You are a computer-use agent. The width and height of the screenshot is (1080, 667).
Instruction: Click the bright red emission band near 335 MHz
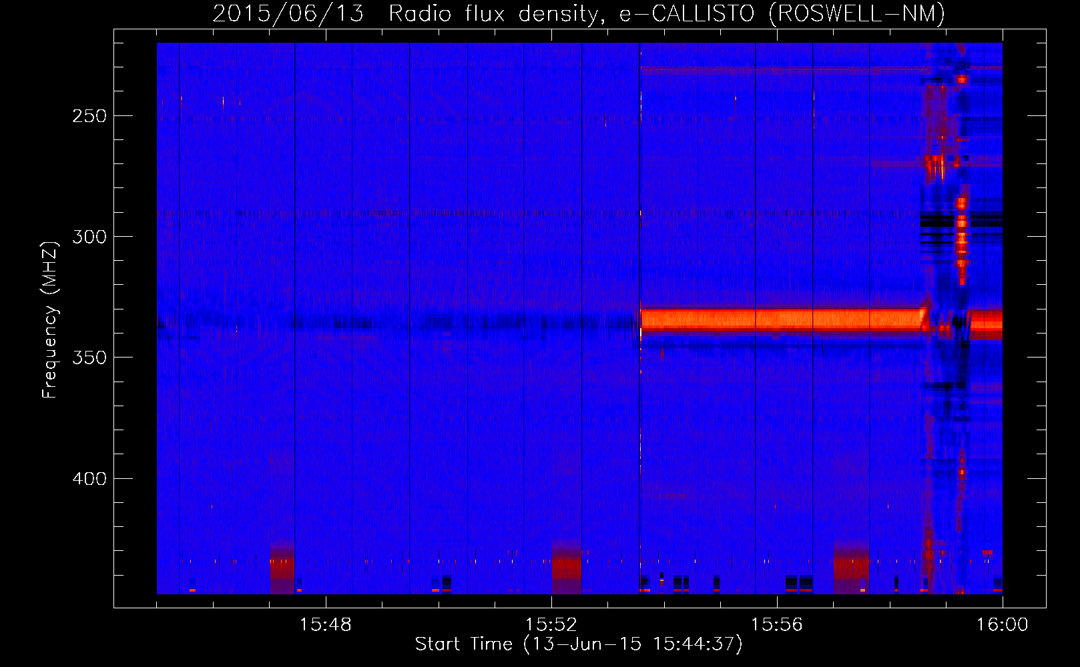784,319
